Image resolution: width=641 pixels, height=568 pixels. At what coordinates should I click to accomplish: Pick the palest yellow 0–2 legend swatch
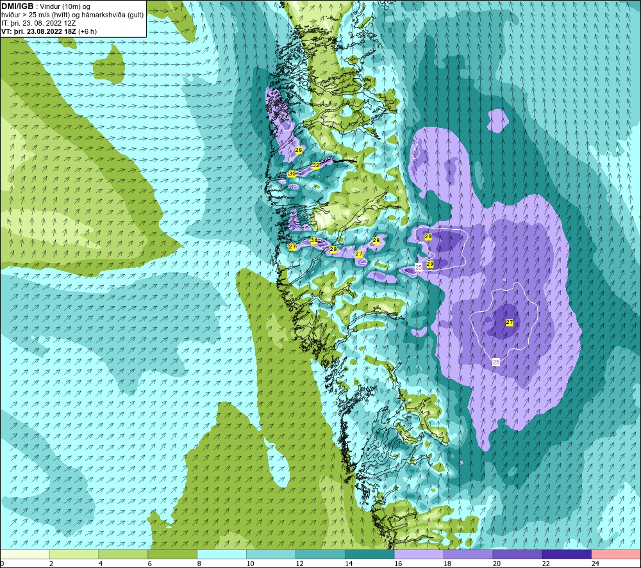click(x=25, y=554)
